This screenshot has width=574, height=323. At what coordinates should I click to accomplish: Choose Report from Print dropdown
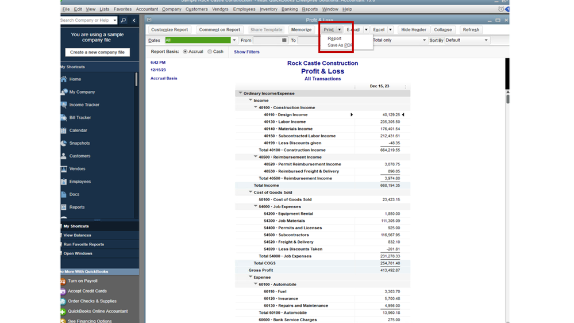point(334,39)
